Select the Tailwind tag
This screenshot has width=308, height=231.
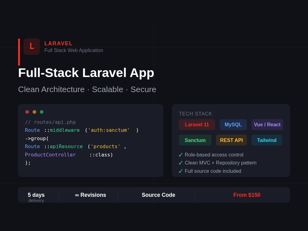[267, 140]
